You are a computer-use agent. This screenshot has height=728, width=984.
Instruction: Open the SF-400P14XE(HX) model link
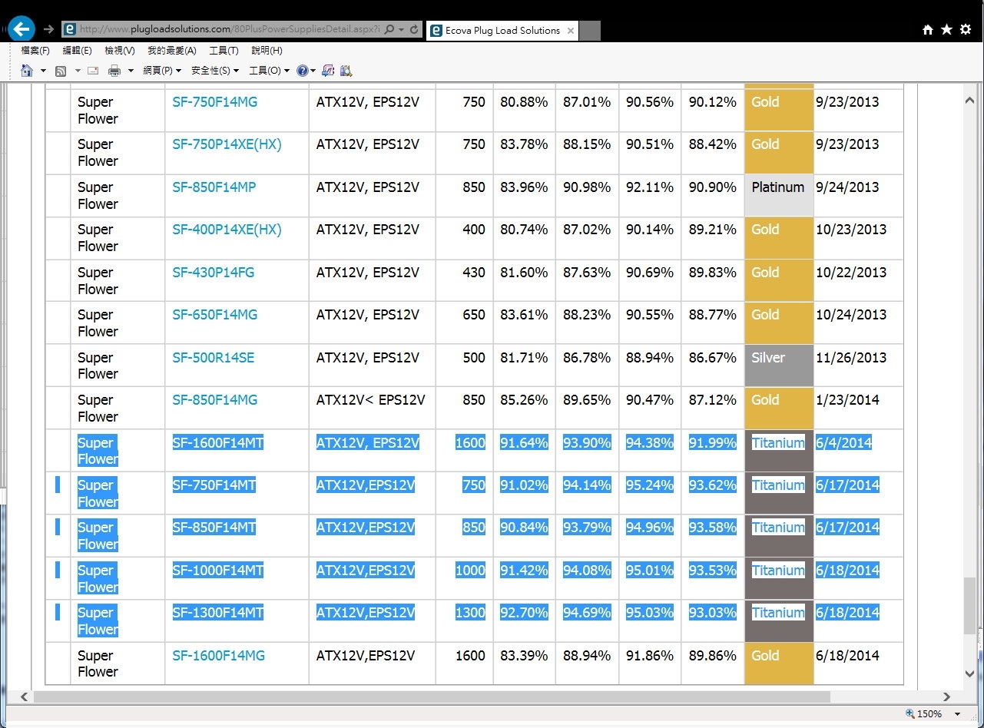[227, 230]
